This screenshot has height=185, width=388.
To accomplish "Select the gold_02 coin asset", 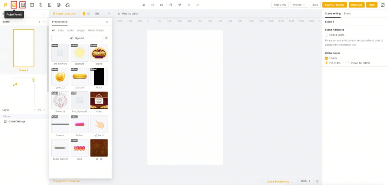I will [x=60, y=77].
